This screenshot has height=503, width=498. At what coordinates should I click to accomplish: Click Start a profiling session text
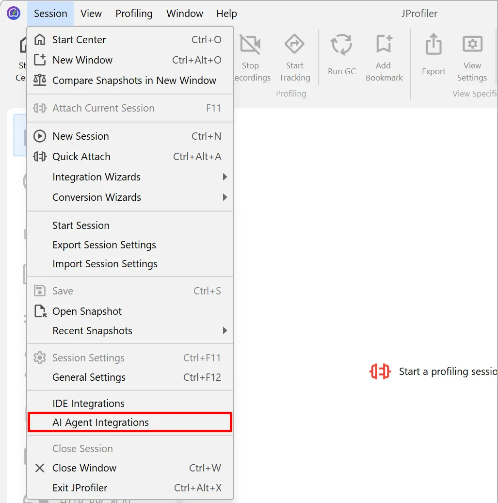tap(448, 372)
